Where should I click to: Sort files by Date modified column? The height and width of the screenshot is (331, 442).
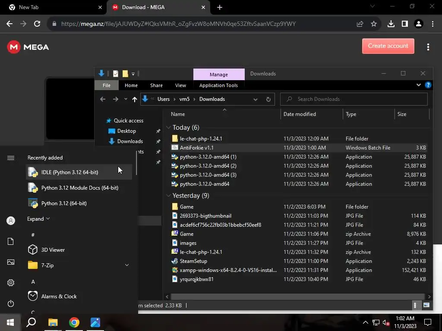(312, 114)
